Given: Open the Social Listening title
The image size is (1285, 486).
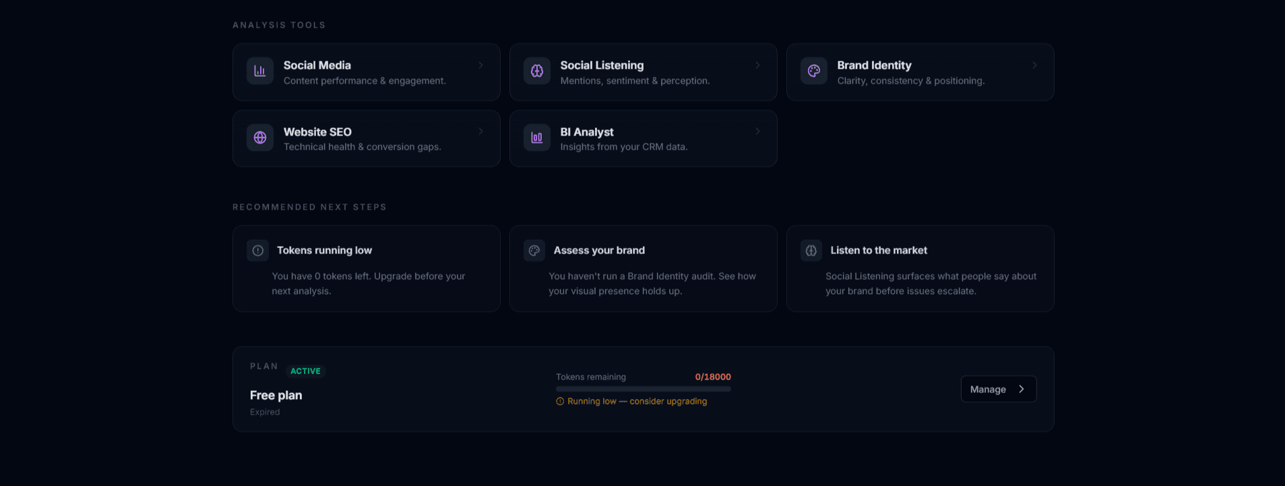Looking at the screenshot, I should point(602,65).
